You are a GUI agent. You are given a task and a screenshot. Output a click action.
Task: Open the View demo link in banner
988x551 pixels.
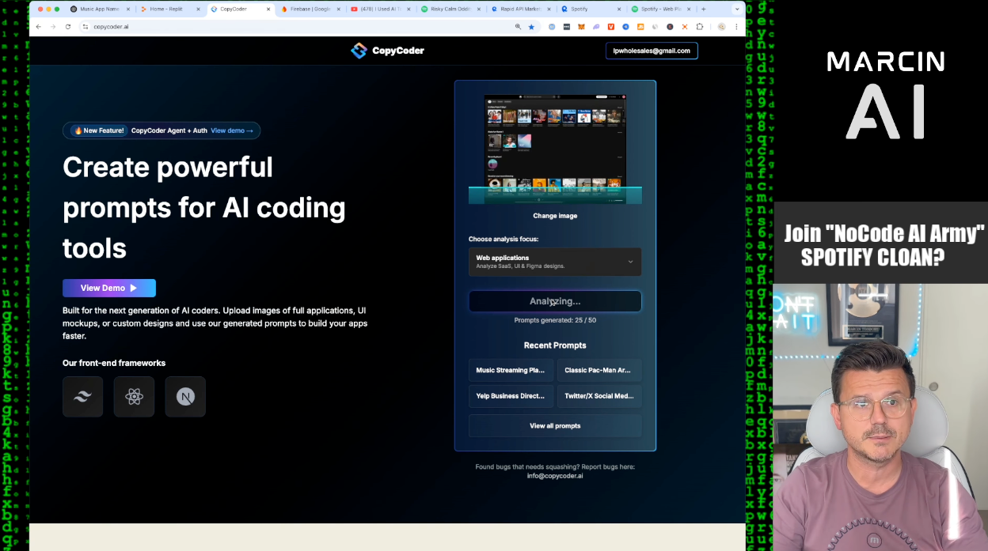click(x=232, y=130)
